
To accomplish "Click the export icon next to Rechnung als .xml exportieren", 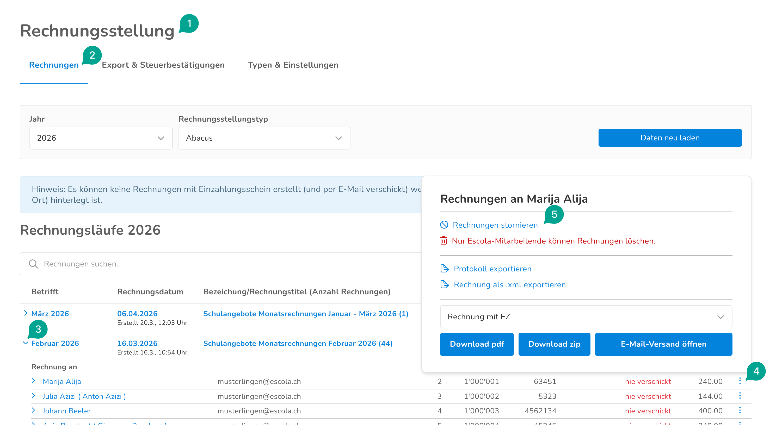I will pyautogui.click(x=445, y=284).
